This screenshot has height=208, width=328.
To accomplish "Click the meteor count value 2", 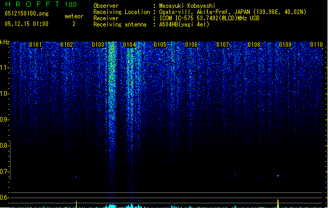I will point(74,24).
